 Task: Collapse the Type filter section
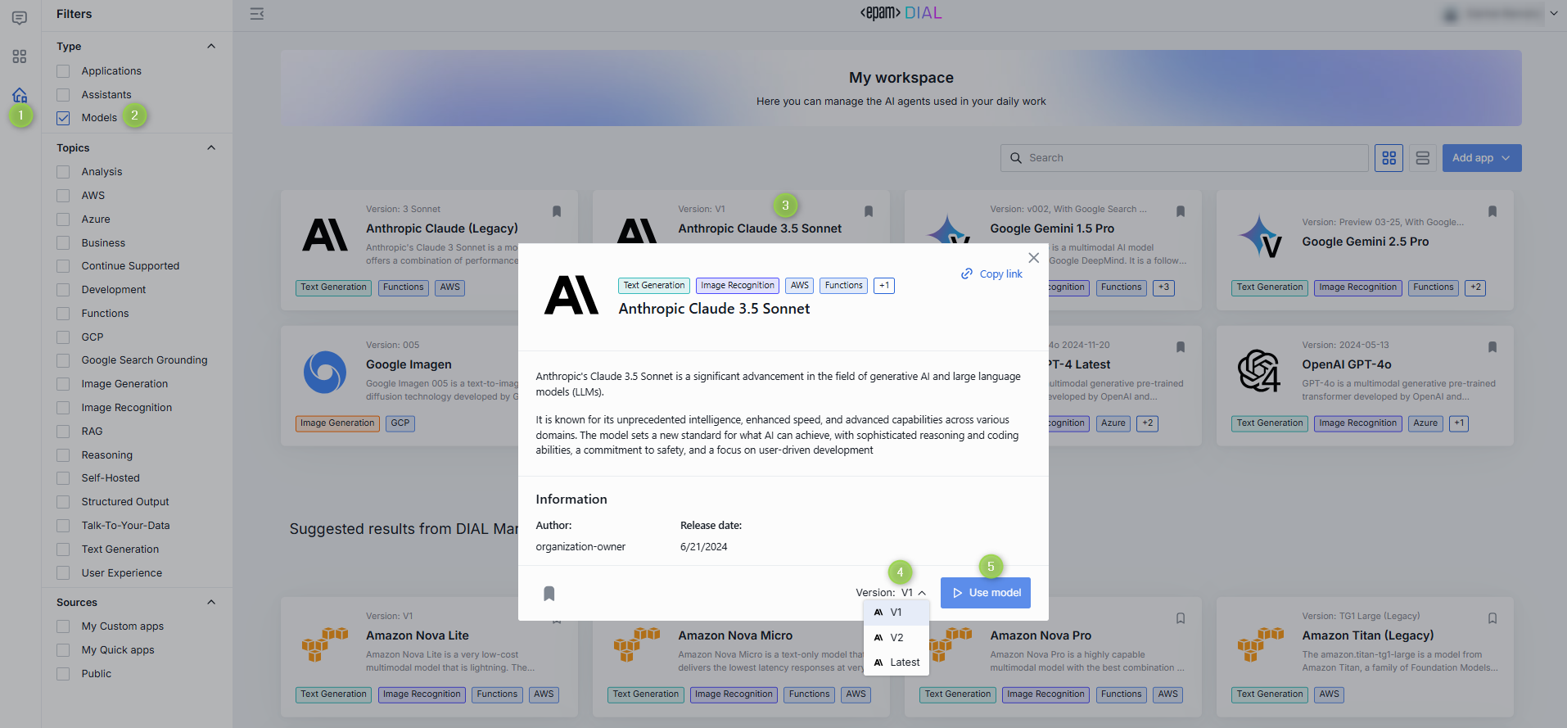pos(211,46)
